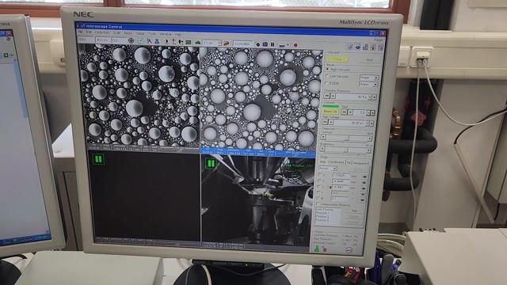Click the videoscope toolbar icon
The image size is (507, 285).
click(189, 42)
